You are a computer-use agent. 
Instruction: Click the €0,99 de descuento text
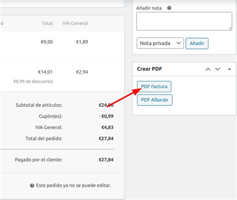[x=33, y=81]
